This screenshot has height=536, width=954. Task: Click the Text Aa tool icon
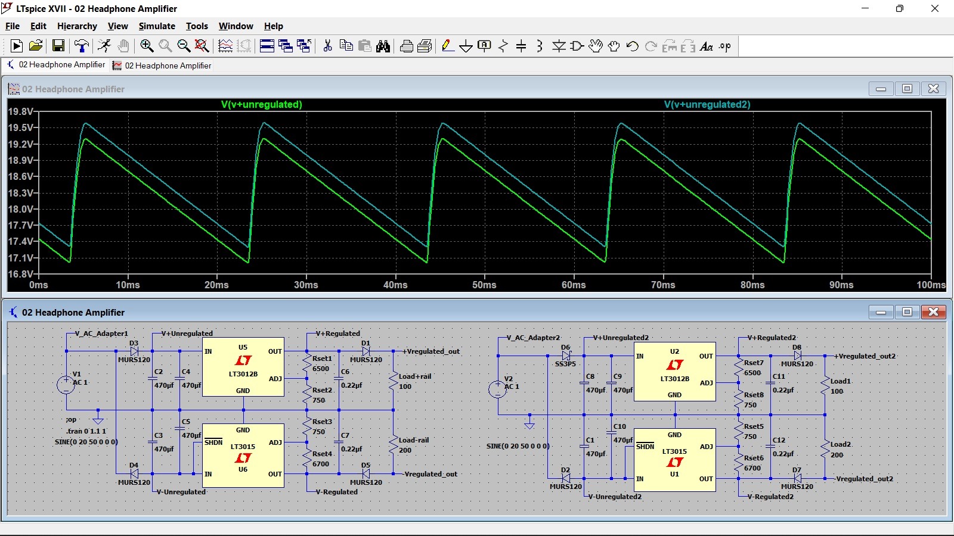click(x=707, y=46)
